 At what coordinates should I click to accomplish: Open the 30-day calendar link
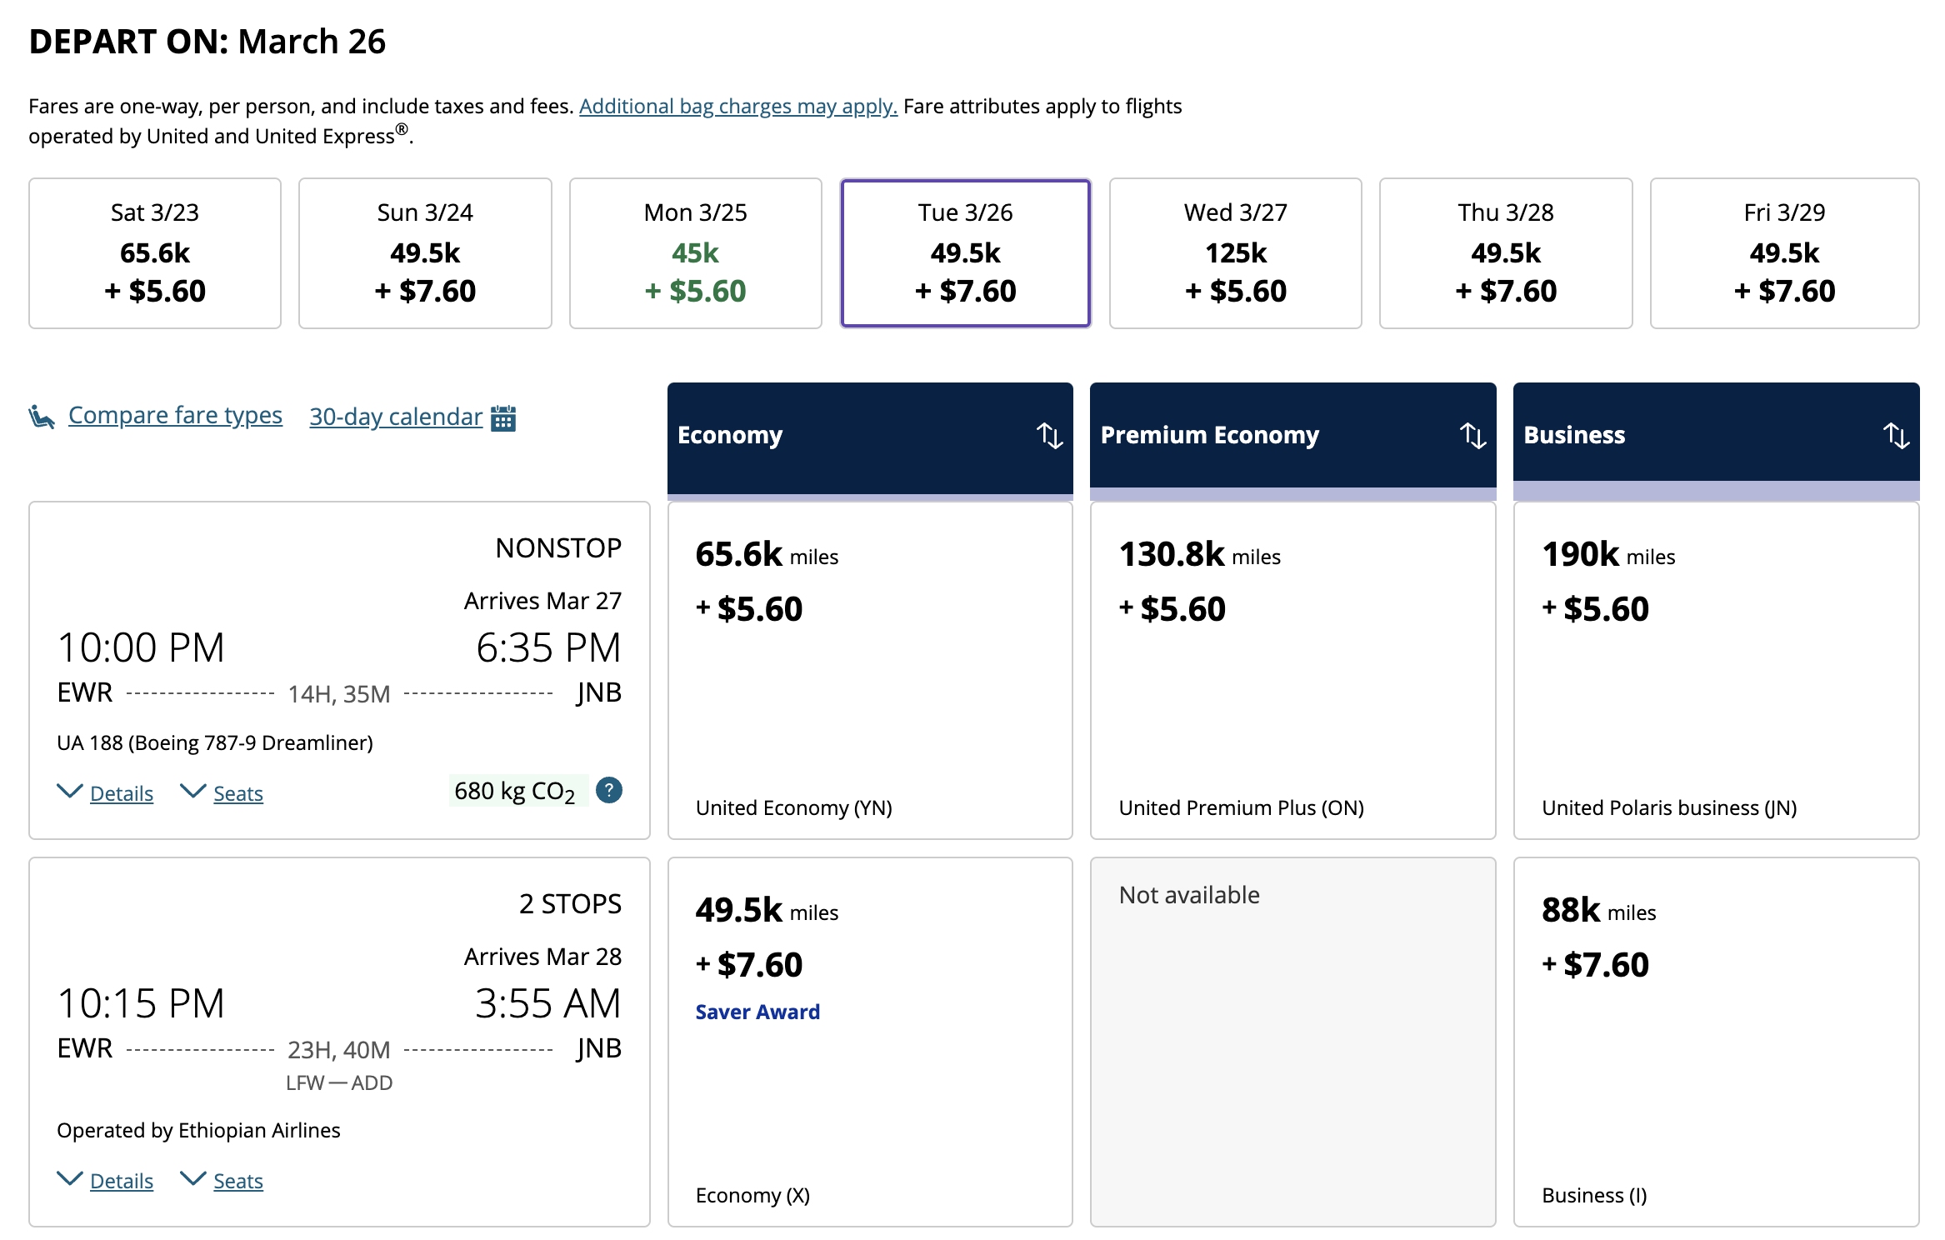[x=396, y=417]
